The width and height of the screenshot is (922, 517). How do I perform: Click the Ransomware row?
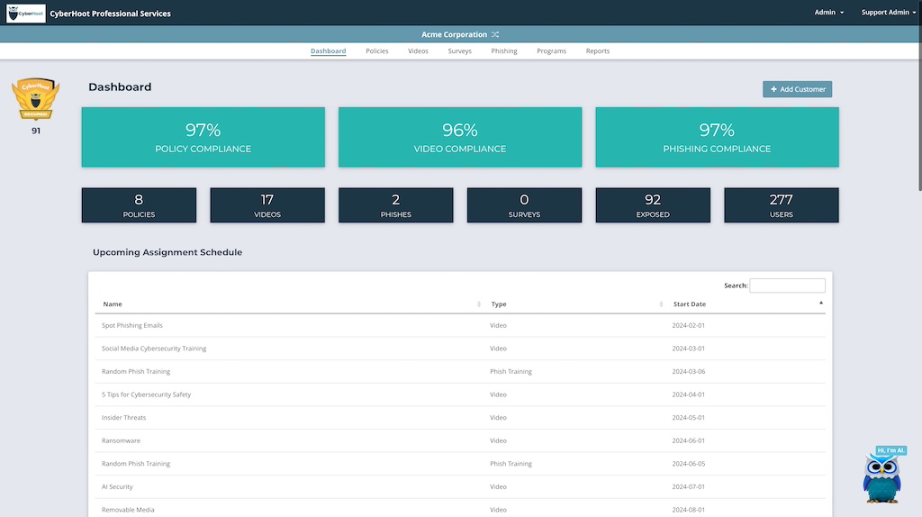(460, 440)
